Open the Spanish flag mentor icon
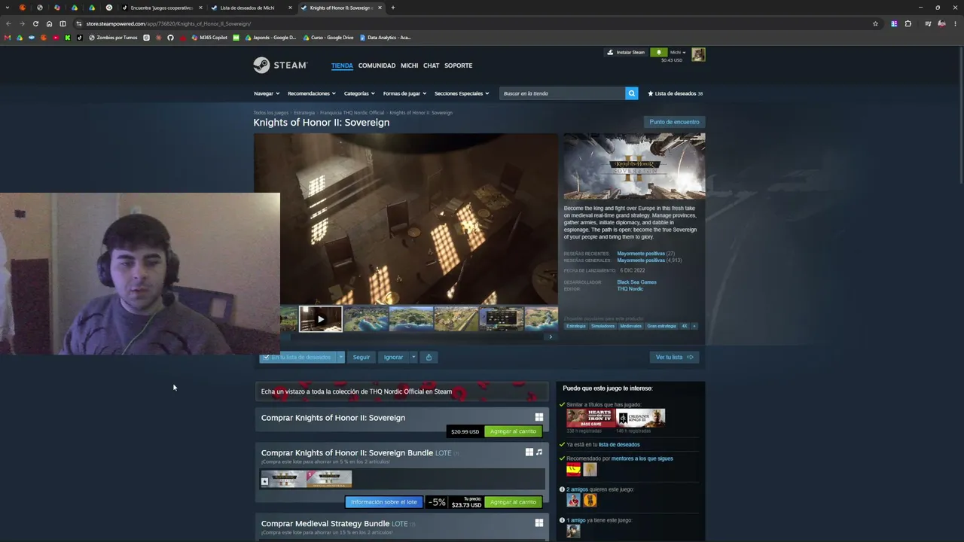Image resolution: width=964 pixels, height=542 pixels. (574, 469)
